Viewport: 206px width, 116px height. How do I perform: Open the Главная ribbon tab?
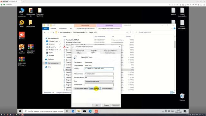[x=53, y=29]
